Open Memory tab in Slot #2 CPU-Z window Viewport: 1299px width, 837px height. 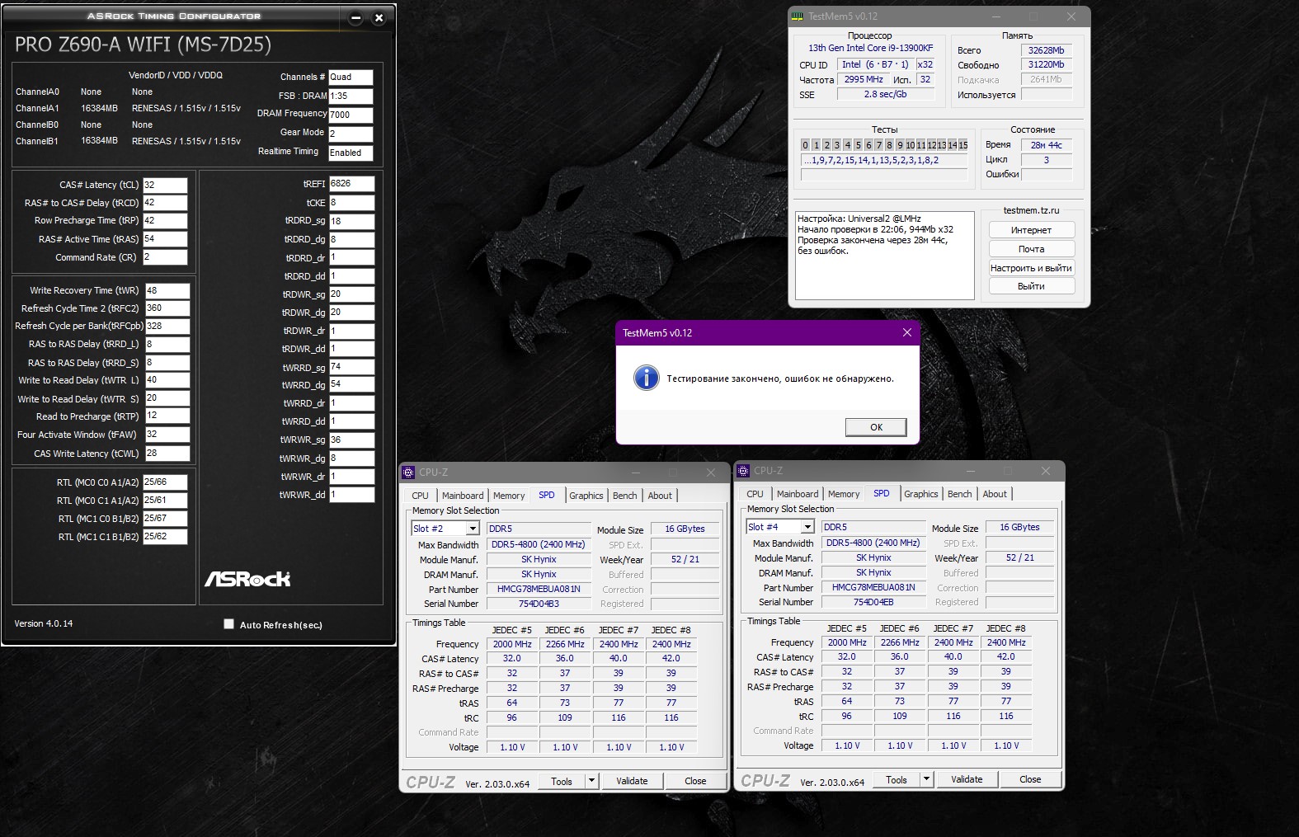(x=509, y=496)
